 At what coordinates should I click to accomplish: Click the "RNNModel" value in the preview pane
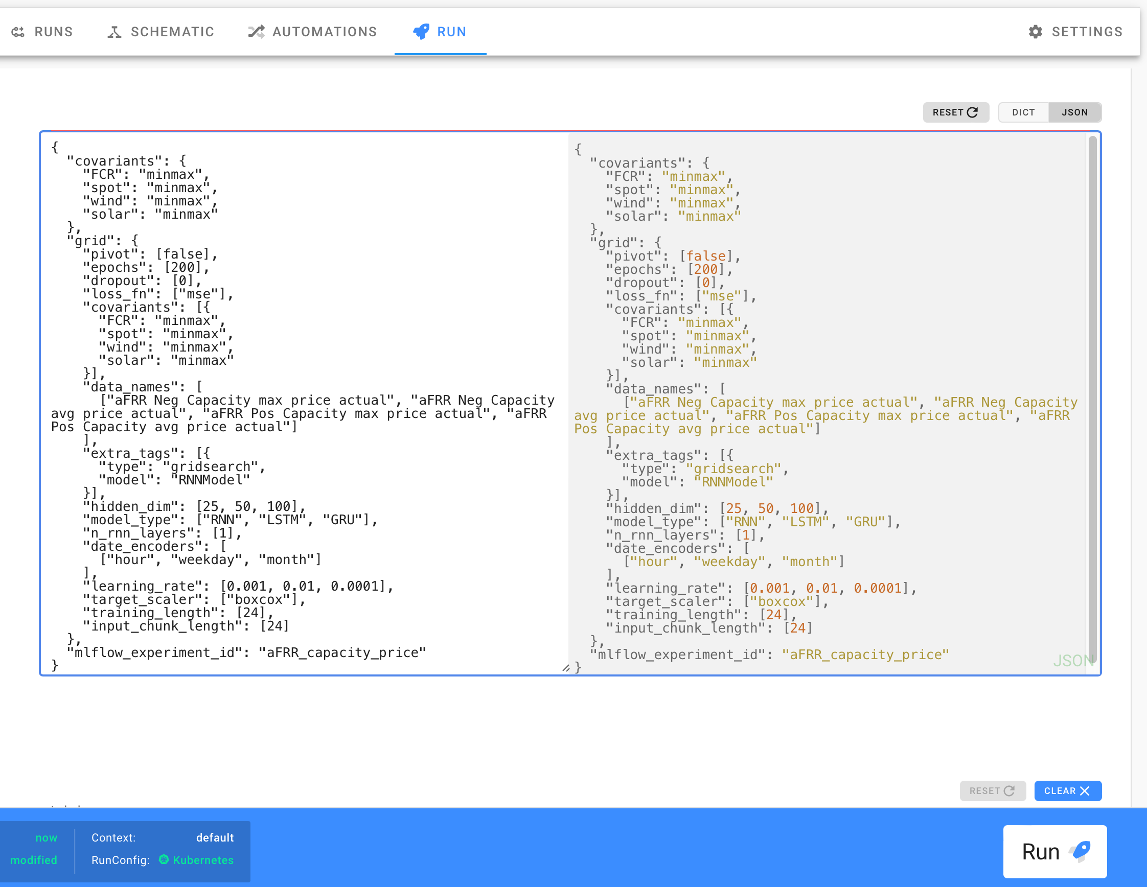733,482
